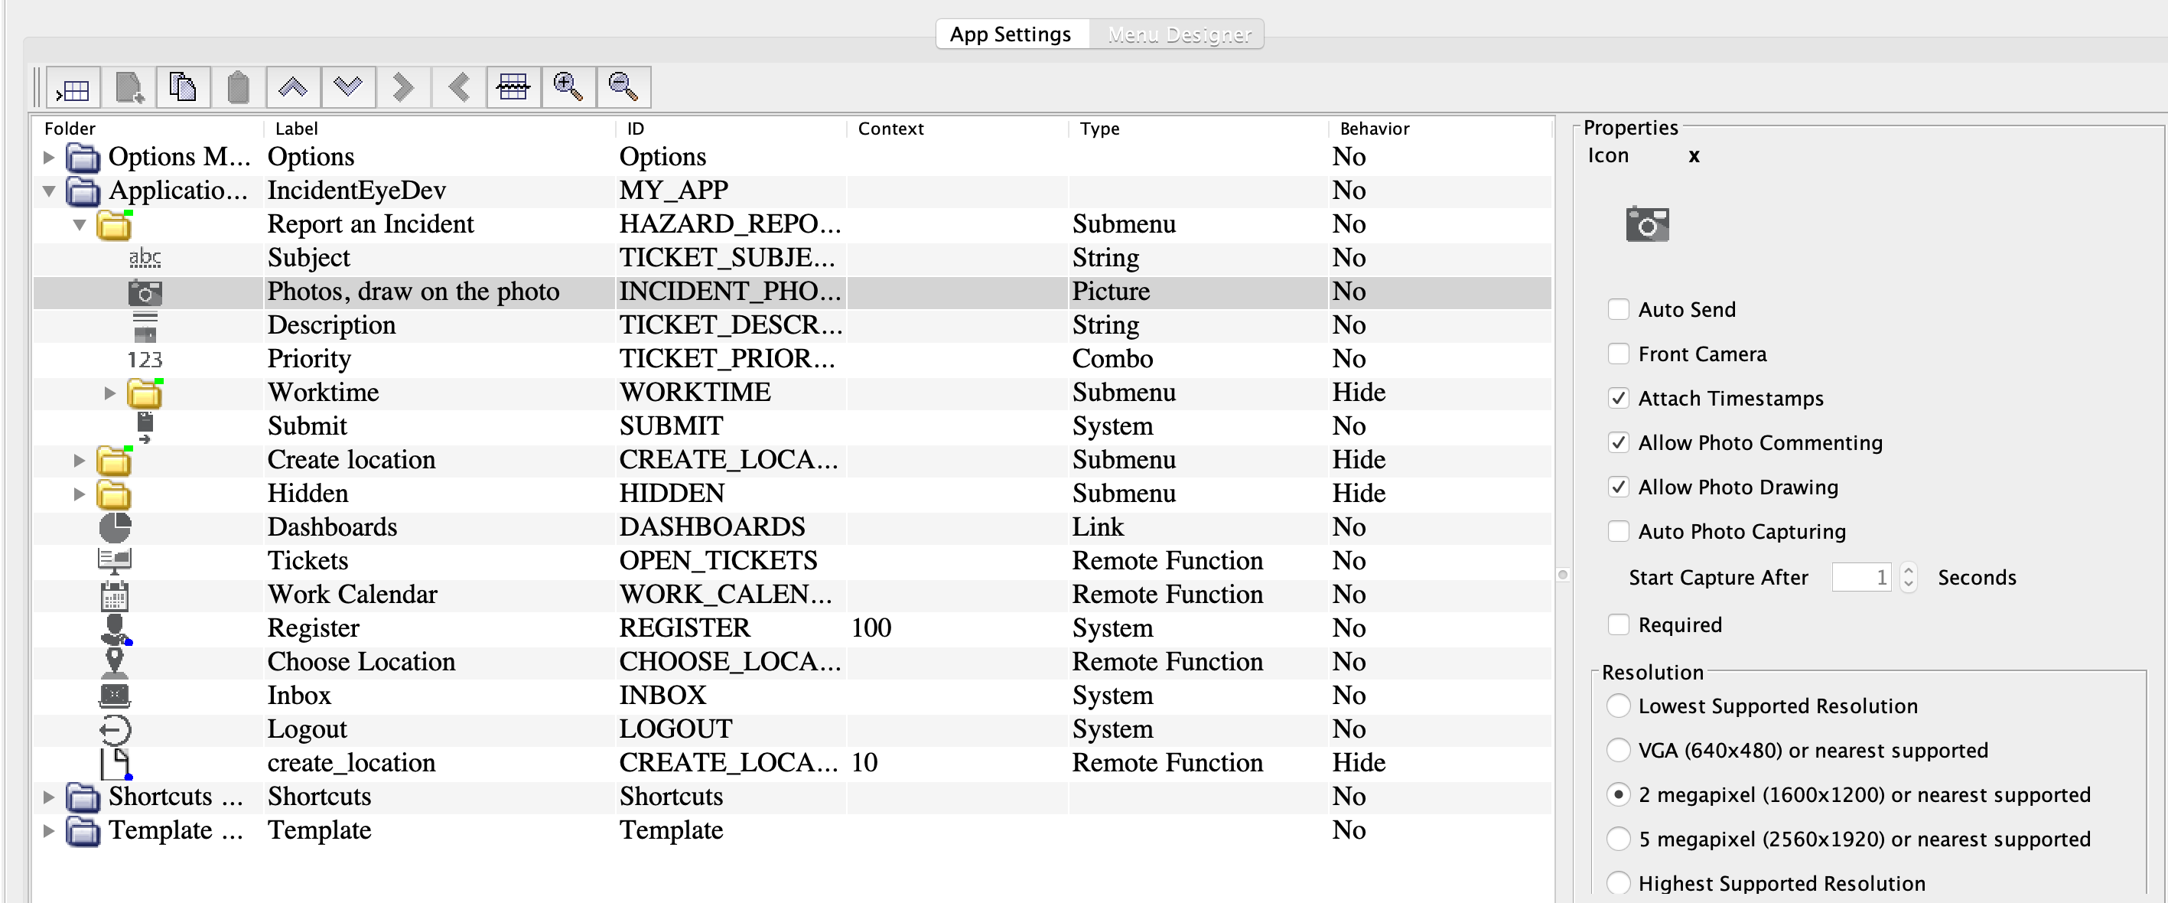Click the camera icon in Properties panel
2168x903 pixels.
[x=1646, y=225]
